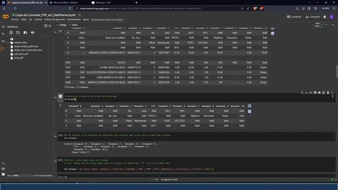This screenshot has height=190, width=338.
Task: Select dados_limpos_pdf3.xlsx file
Action: coord(26,46)
